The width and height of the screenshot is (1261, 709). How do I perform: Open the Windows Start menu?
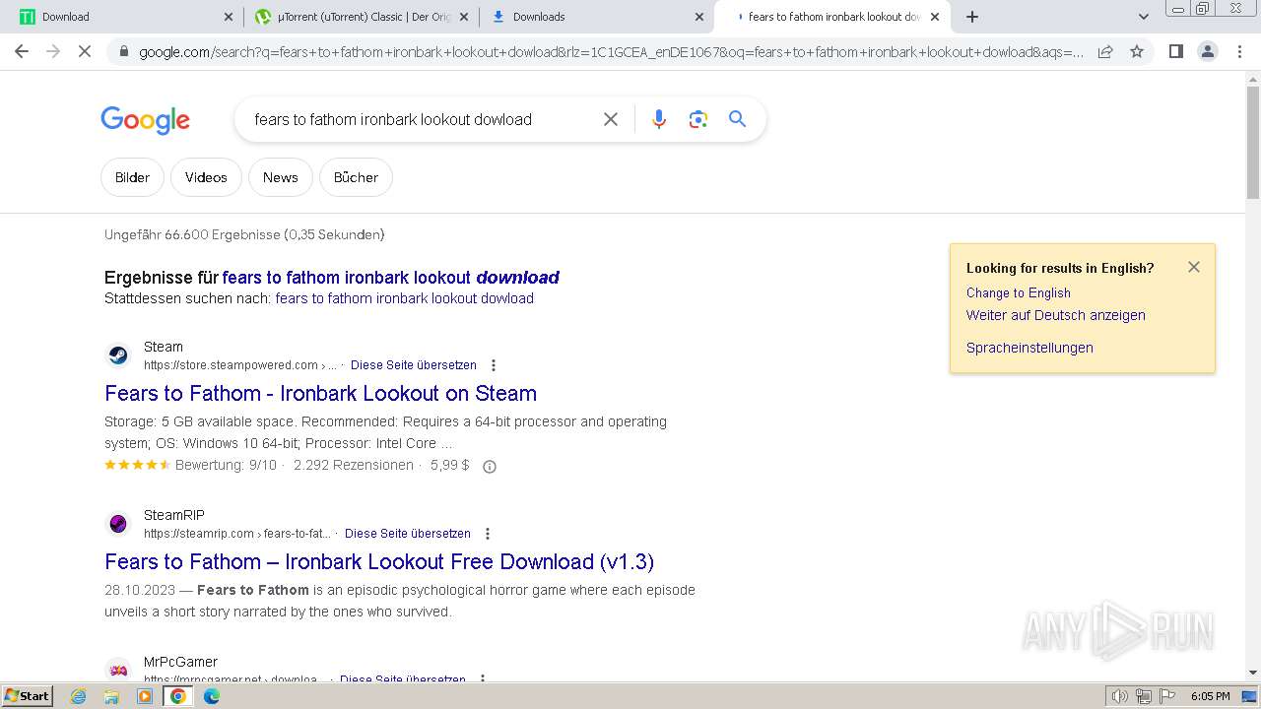[x=27, y=696]
